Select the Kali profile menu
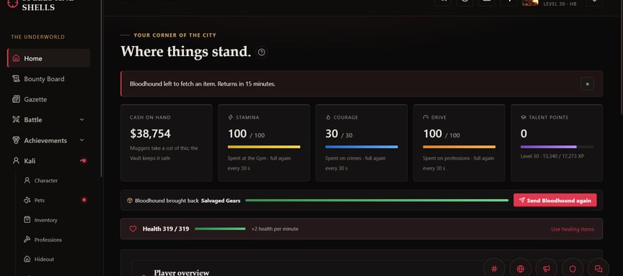The image size is (623, 276). pyautogui.click(x=48, y=161)
